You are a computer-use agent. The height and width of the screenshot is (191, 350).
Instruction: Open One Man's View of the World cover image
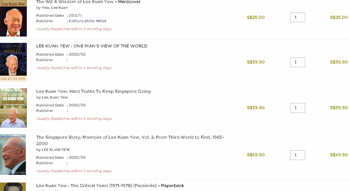click(x=13, y=62)
